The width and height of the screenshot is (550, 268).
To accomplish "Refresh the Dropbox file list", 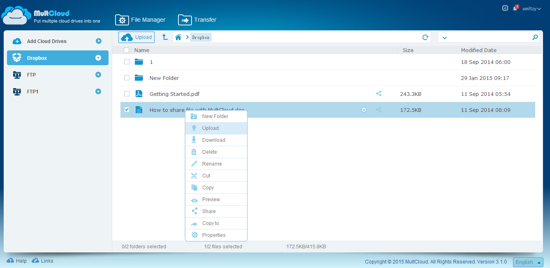I will [425, 37].
